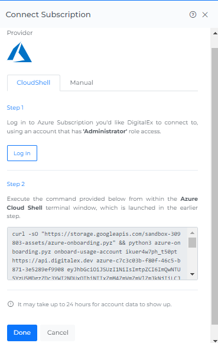Switch to the Manual tab

click(82, 83)
